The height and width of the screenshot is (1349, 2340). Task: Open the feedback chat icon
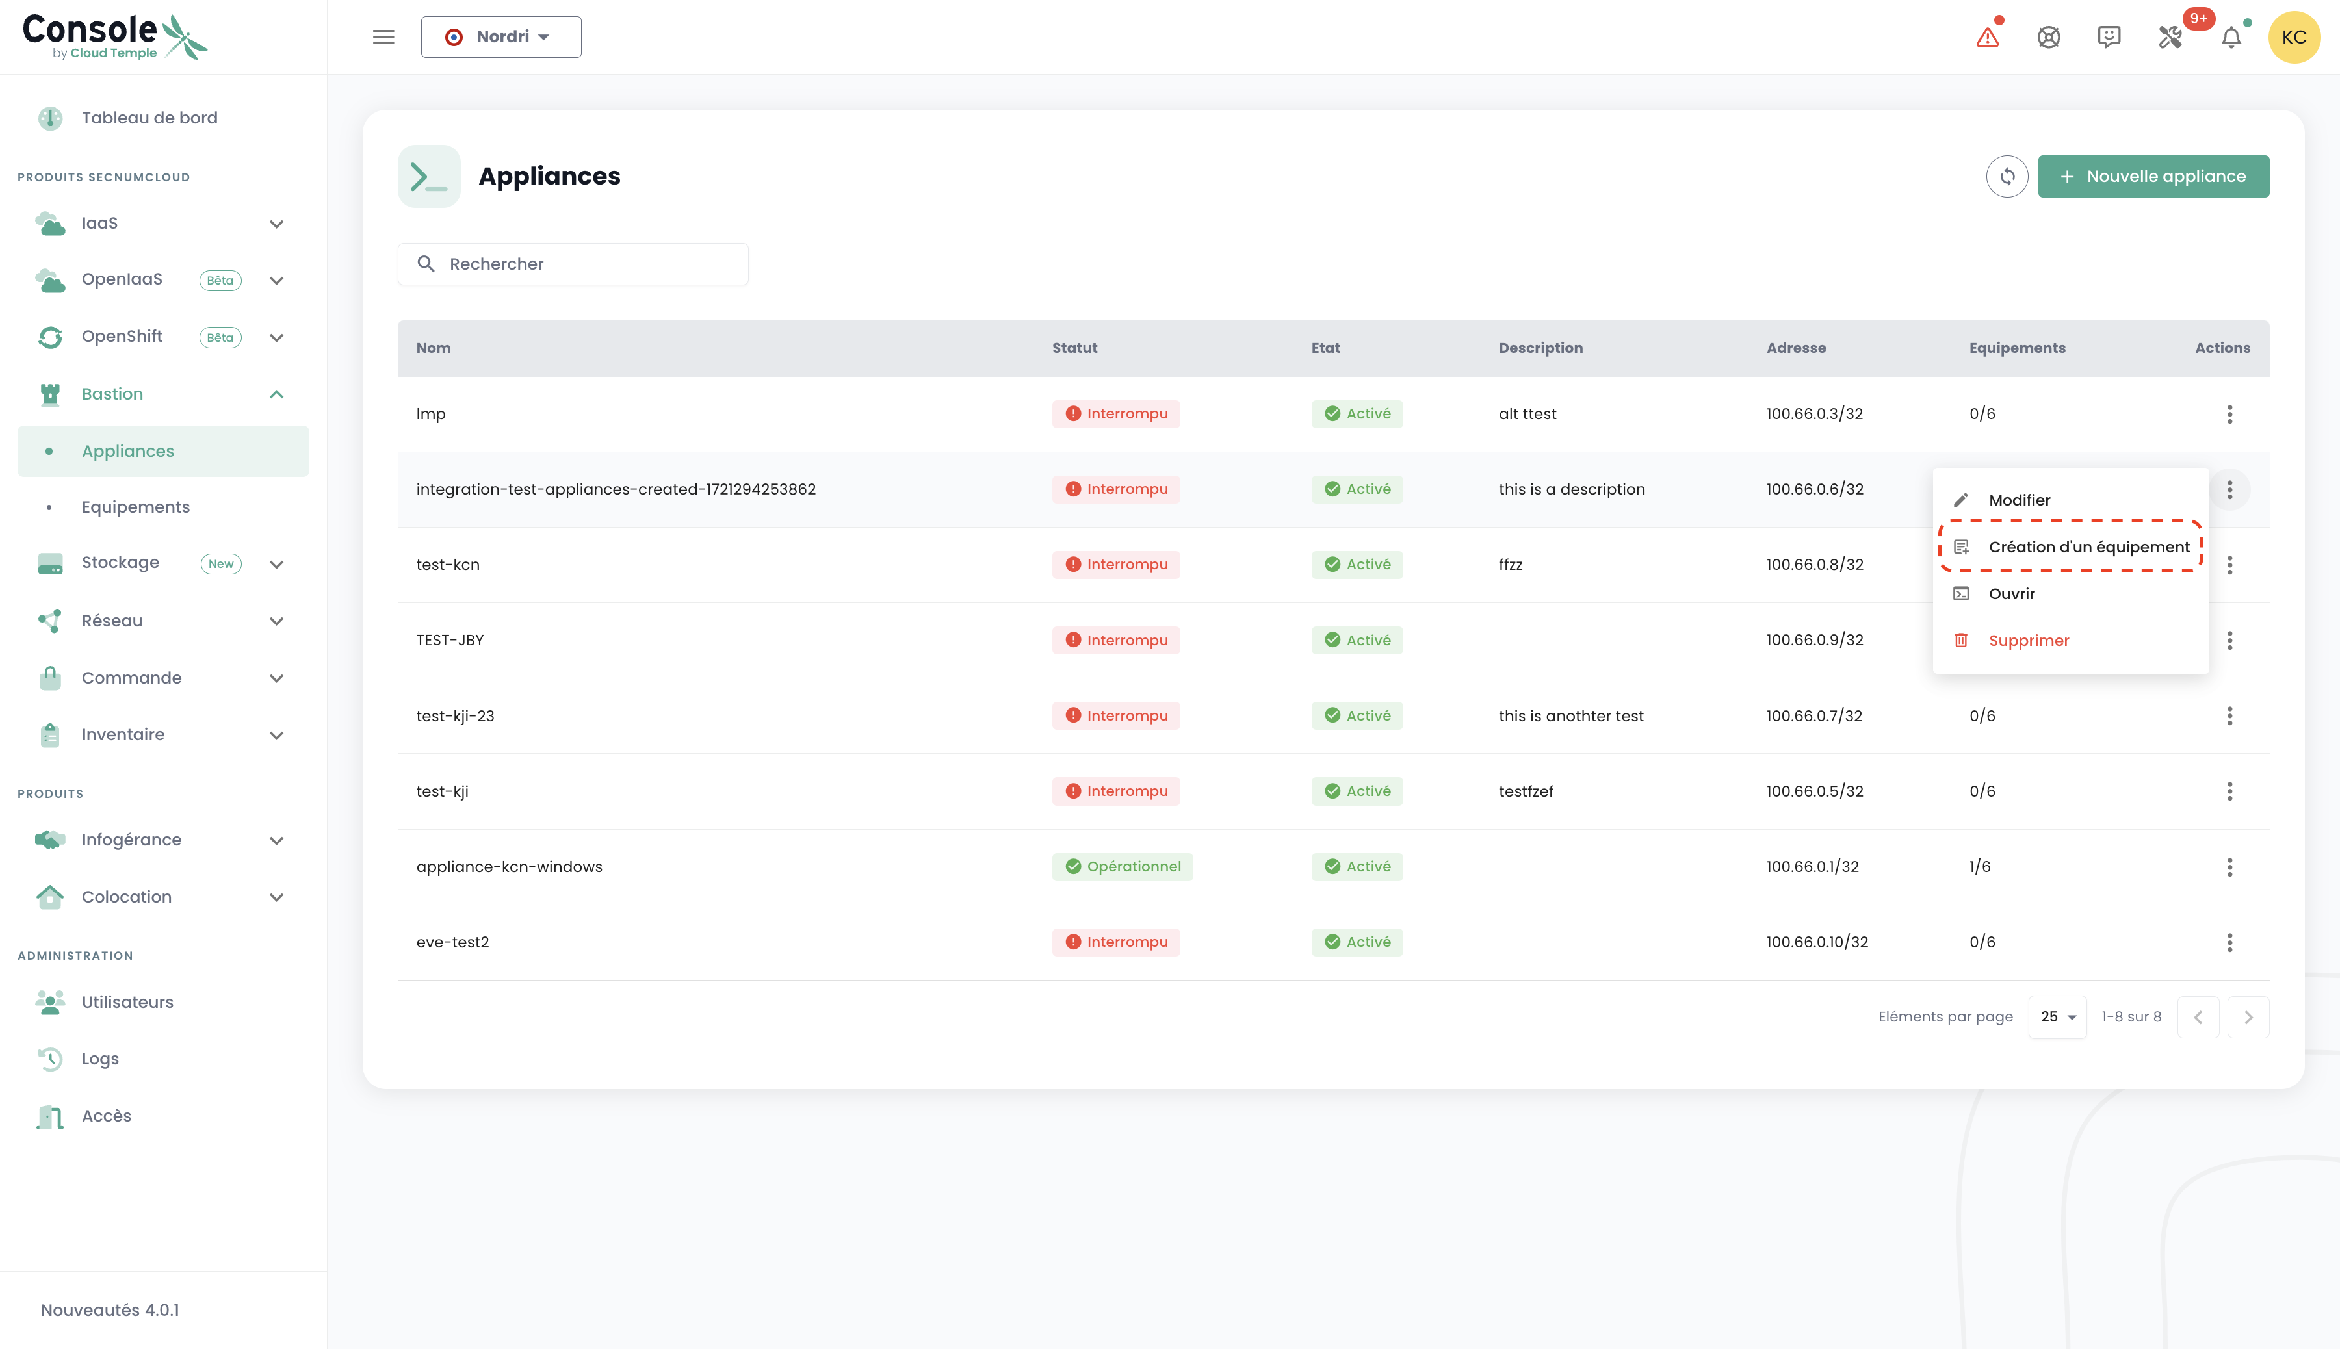(x=2109, y=37)
